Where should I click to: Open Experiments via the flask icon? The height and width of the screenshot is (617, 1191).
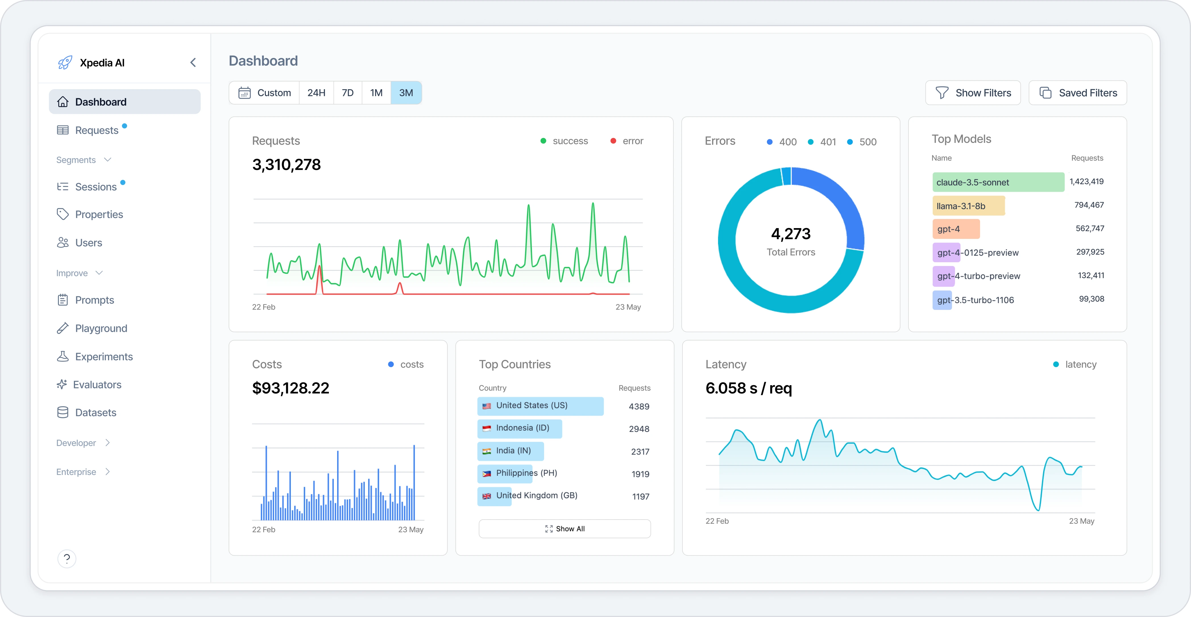click(63, 356)
